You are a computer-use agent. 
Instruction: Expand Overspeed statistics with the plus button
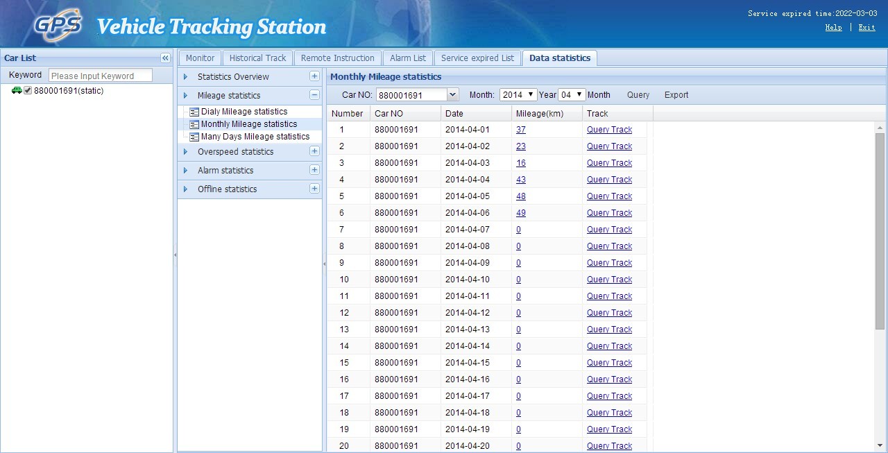(x=314, y=151)
